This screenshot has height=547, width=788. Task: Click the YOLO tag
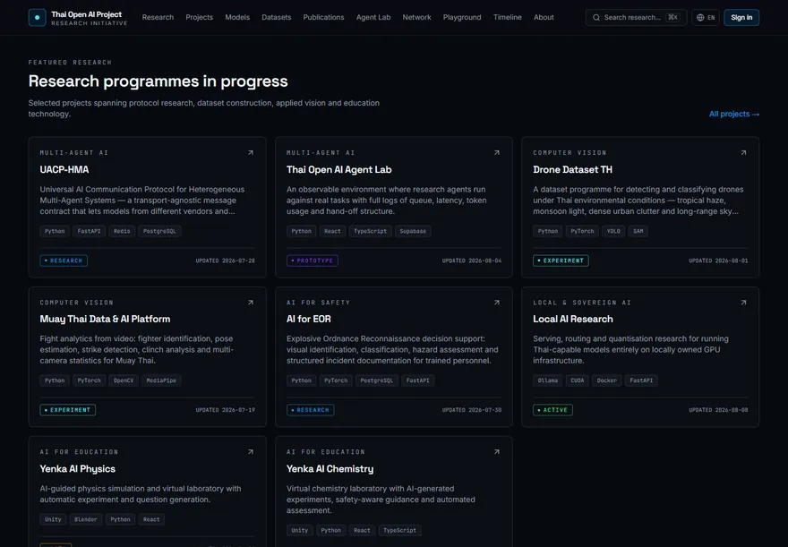click(x=613, y=231)
